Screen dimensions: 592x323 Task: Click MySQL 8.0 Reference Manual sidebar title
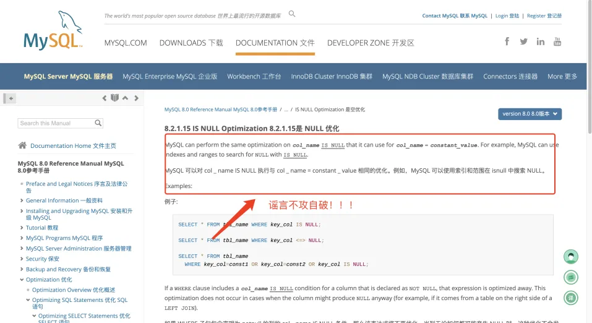pyautogui.click(x=71, y=167)
